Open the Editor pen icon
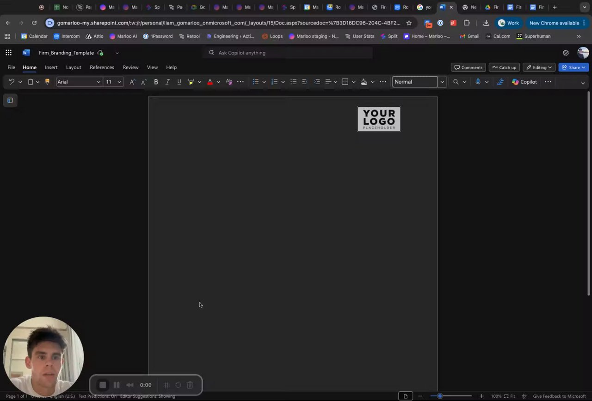 (500, 82)
